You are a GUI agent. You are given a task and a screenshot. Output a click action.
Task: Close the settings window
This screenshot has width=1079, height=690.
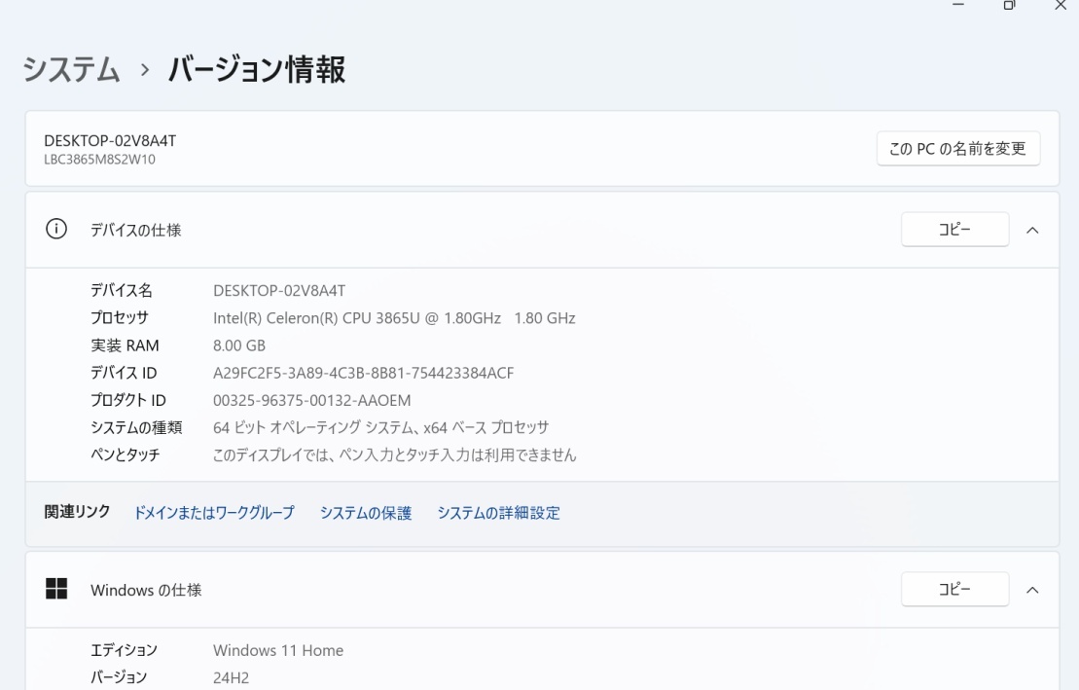tap(1061, 6)
